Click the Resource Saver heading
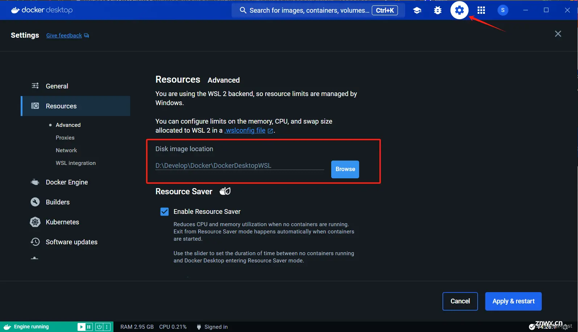 [184, 191]
